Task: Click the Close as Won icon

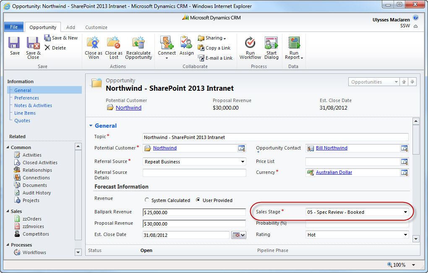Action: [x=93, y=43]
